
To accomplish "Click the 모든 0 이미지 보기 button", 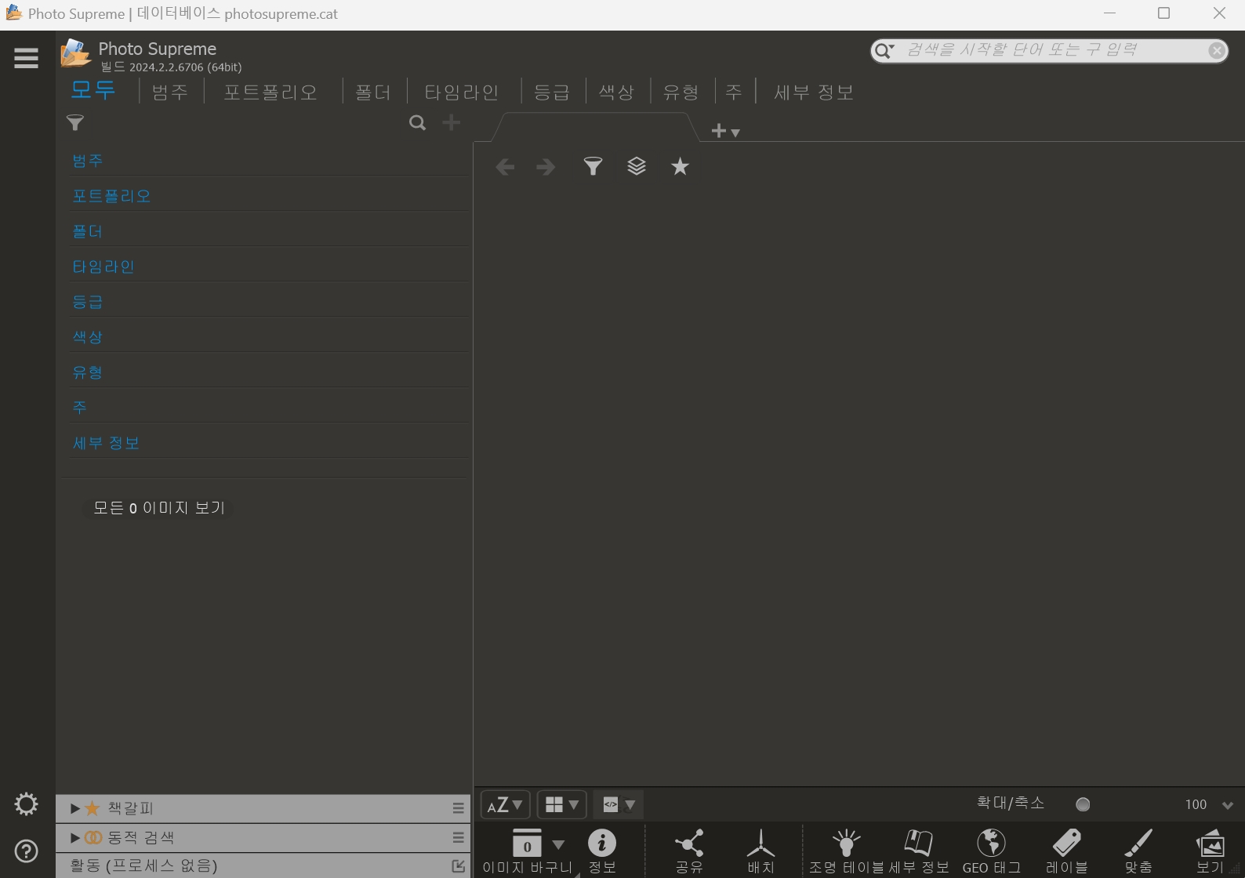I will coord(159,508).
